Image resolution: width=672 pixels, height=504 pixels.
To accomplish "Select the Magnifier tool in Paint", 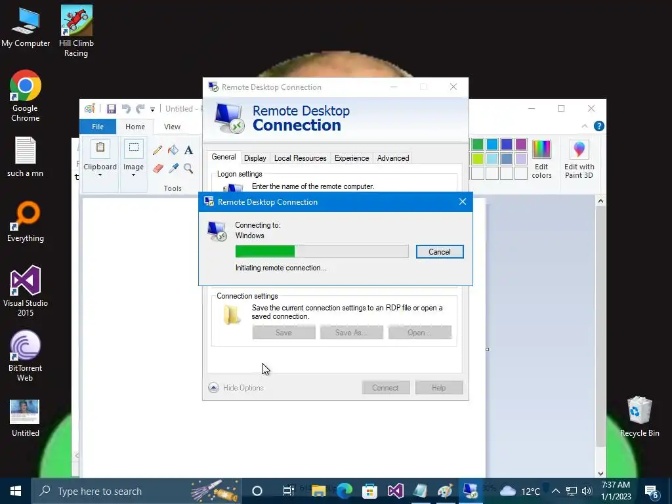I will 188,168.
